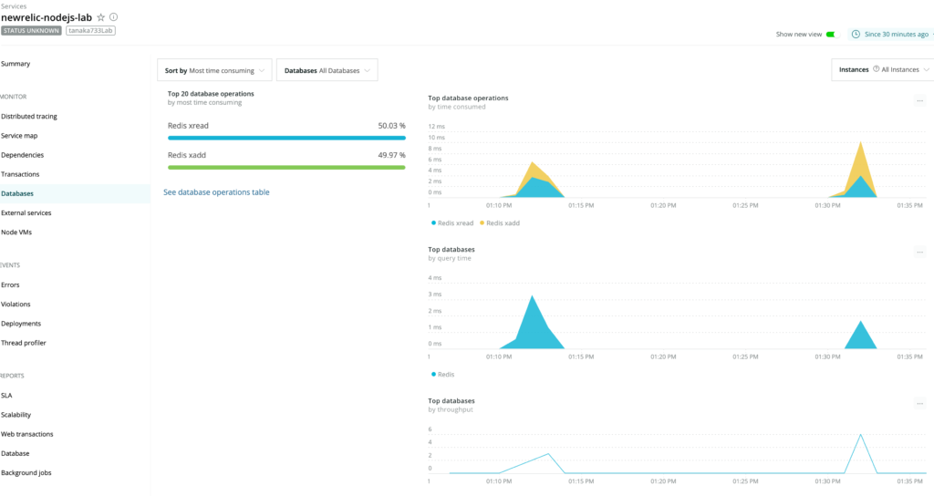Click the blue Redis xread percentage bar
Image resolution: width=934 pixels, height=496 pixels.
[x=286, y=139]
